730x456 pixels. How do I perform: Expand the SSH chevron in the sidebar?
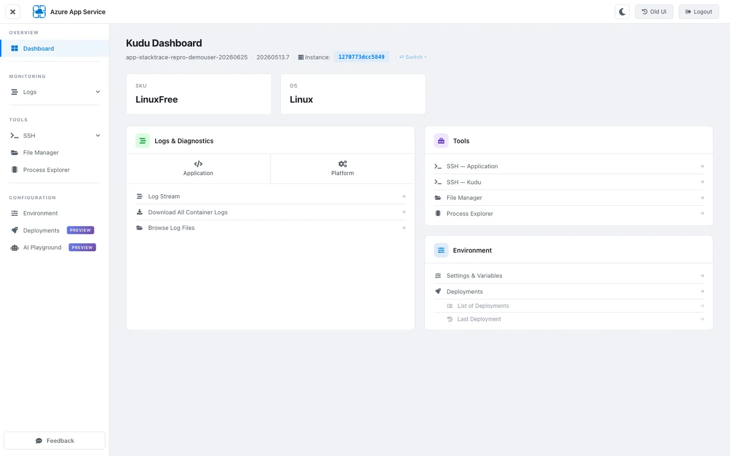click(x=98, y=136)
